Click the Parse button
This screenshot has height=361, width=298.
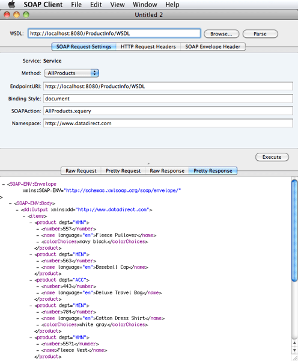[x=260, y=34]
